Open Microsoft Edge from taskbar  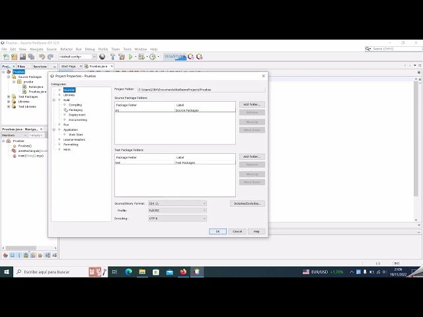pos(129,272)
